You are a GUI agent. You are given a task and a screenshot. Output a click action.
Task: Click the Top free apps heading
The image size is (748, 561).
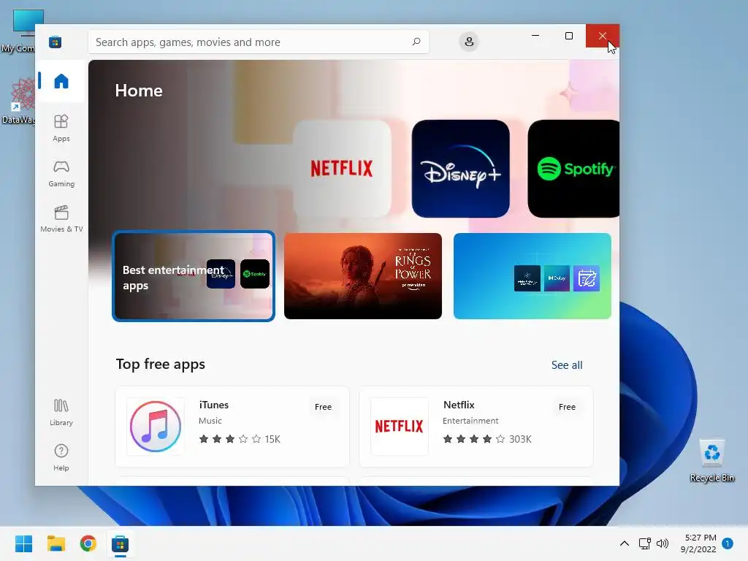point(161,364)
